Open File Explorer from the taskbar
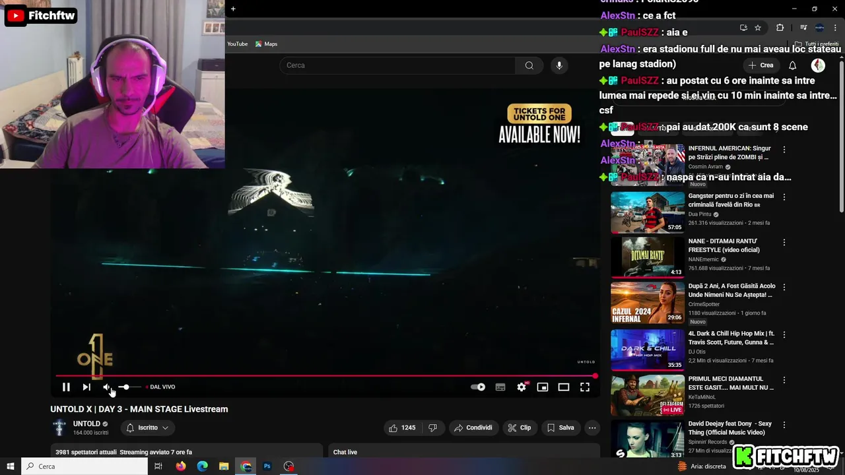Image resolution: width=845 pixels, height=475 pixels. pyautogui.click(x=224, y=466)
